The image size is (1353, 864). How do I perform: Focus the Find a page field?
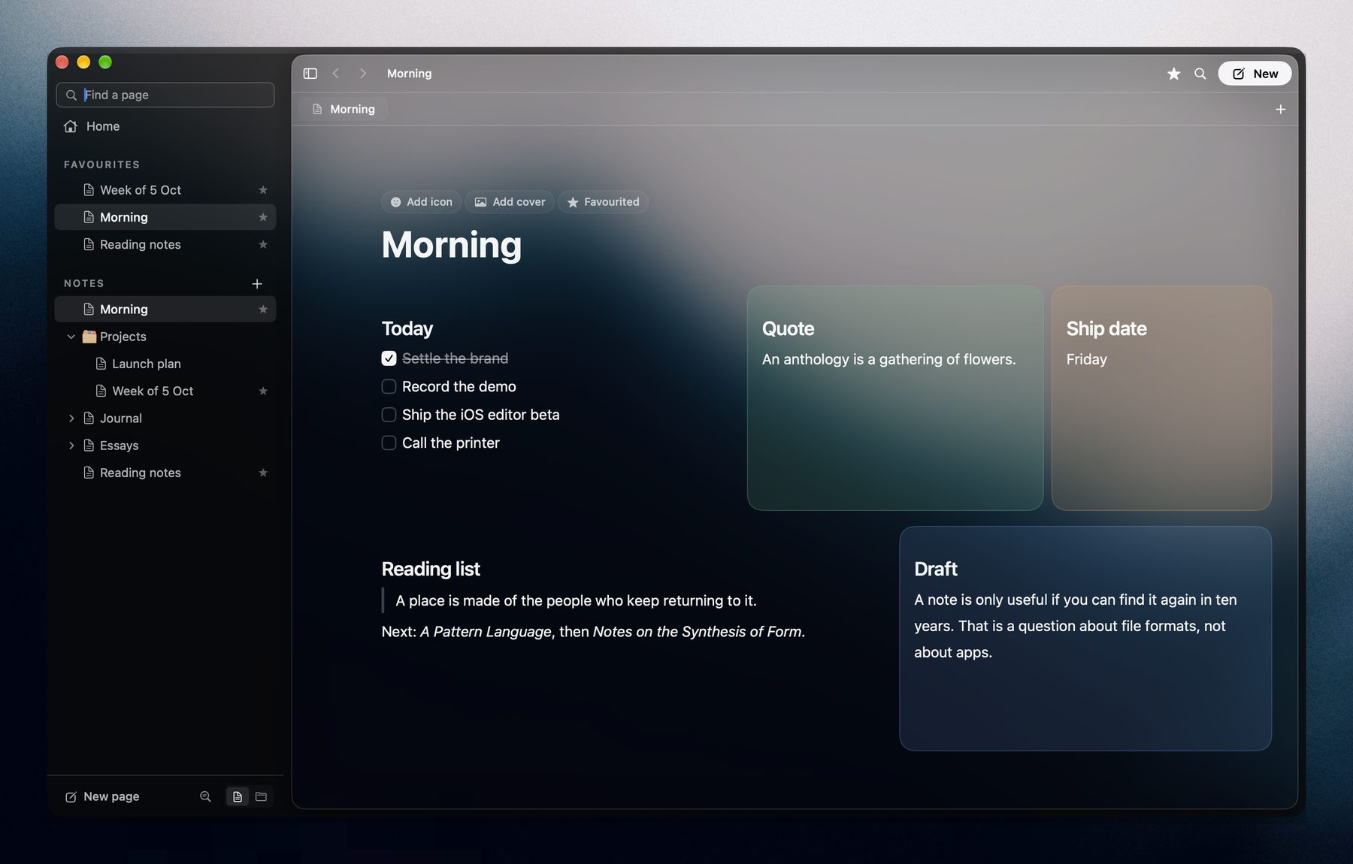point(165,95)
